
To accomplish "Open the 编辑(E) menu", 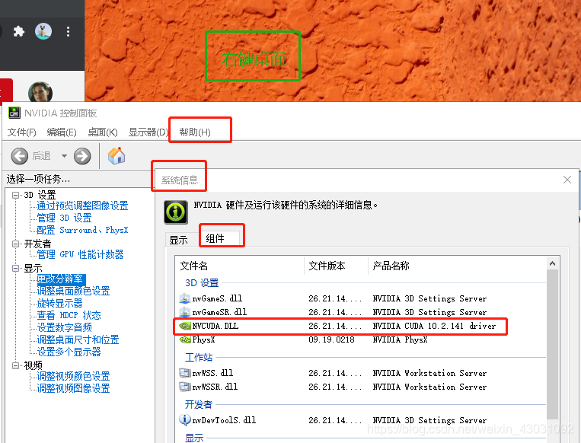I will point(62,132).
